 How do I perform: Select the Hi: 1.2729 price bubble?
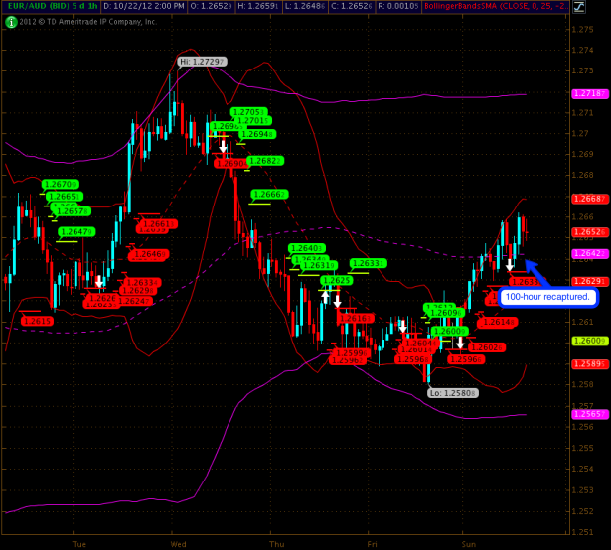[x=202, y=62]
